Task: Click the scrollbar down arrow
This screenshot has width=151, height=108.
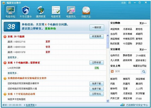Action: point(108,101)
